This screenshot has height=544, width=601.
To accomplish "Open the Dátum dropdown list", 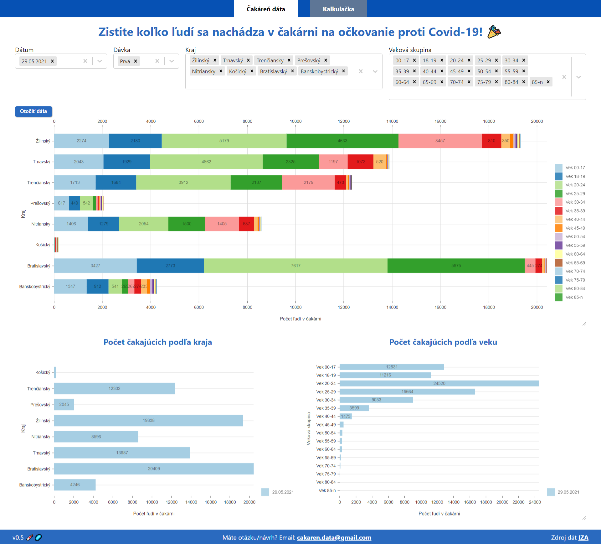I will [100, 61].
